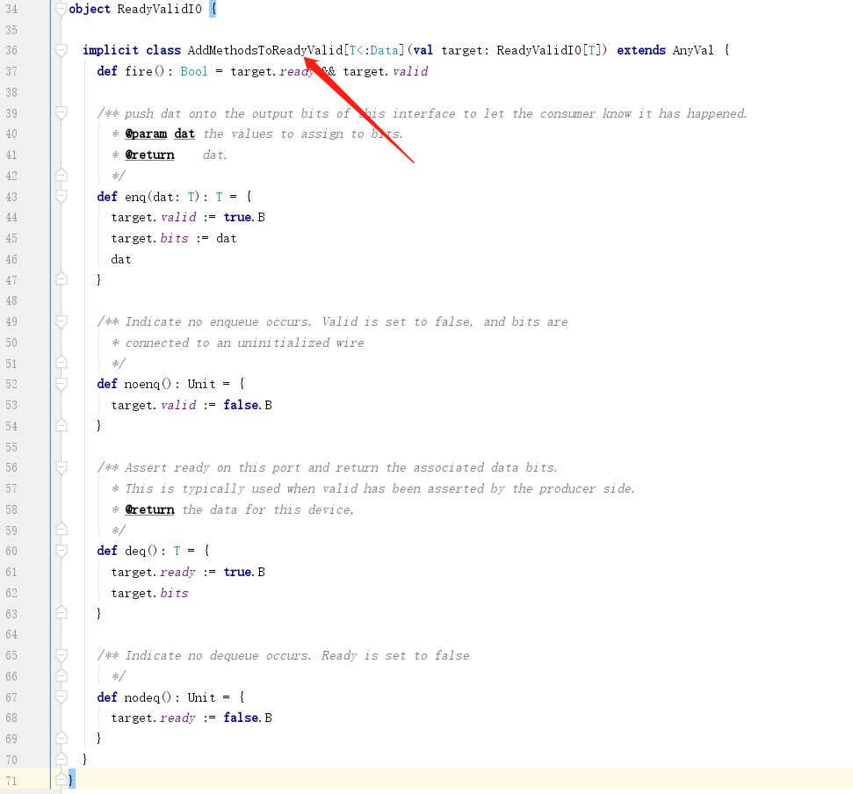Click the 'nodeq()' method name on line 67

pyautogui.click(x=148, y=697)
